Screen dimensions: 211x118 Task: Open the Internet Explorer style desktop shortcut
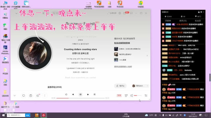tap(16, 5)
